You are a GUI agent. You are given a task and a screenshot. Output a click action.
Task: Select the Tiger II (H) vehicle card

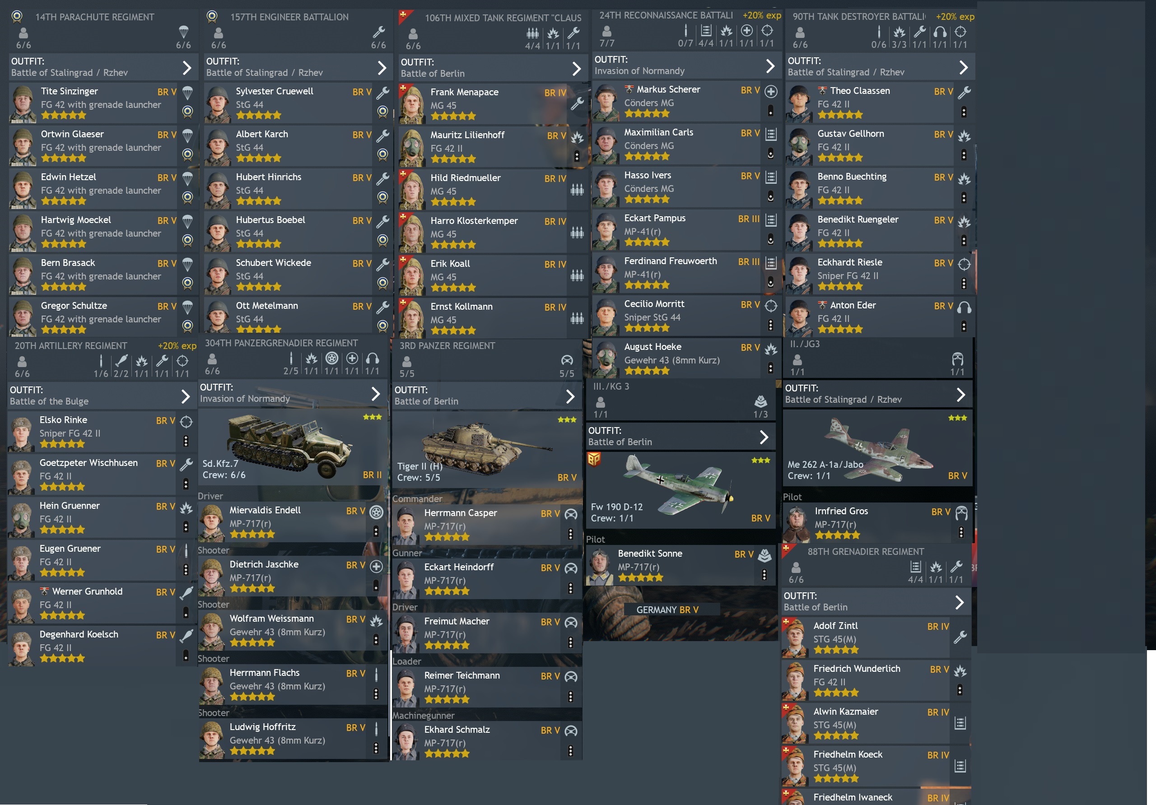click(487, 449)
